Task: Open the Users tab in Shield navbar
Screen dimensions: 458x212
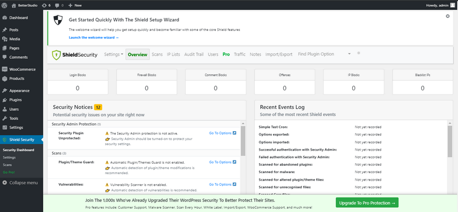Action: pos(213,55)
